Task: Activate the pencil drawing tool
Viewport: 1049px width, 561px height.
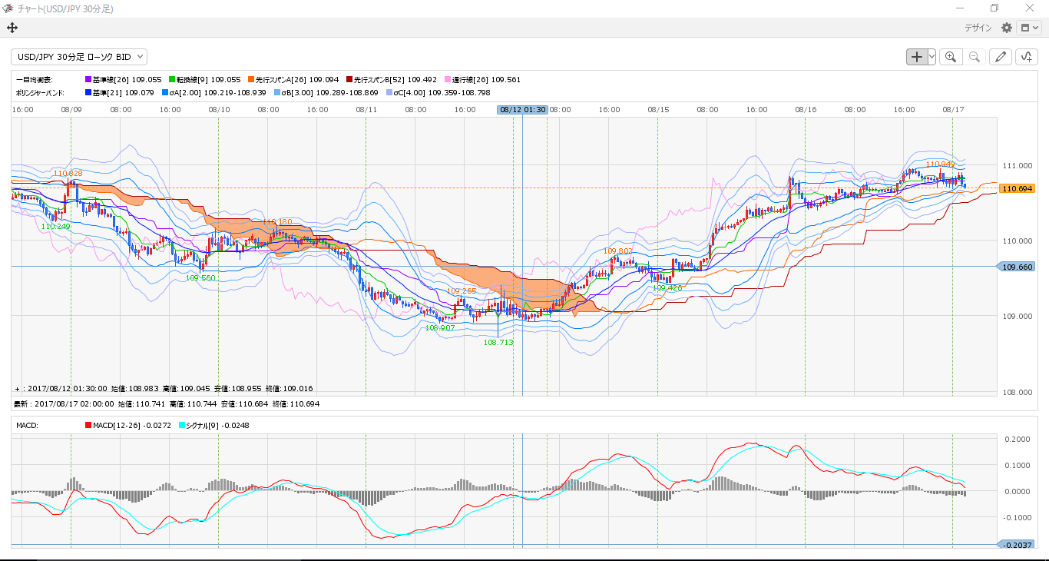Action: (1000, 57)
